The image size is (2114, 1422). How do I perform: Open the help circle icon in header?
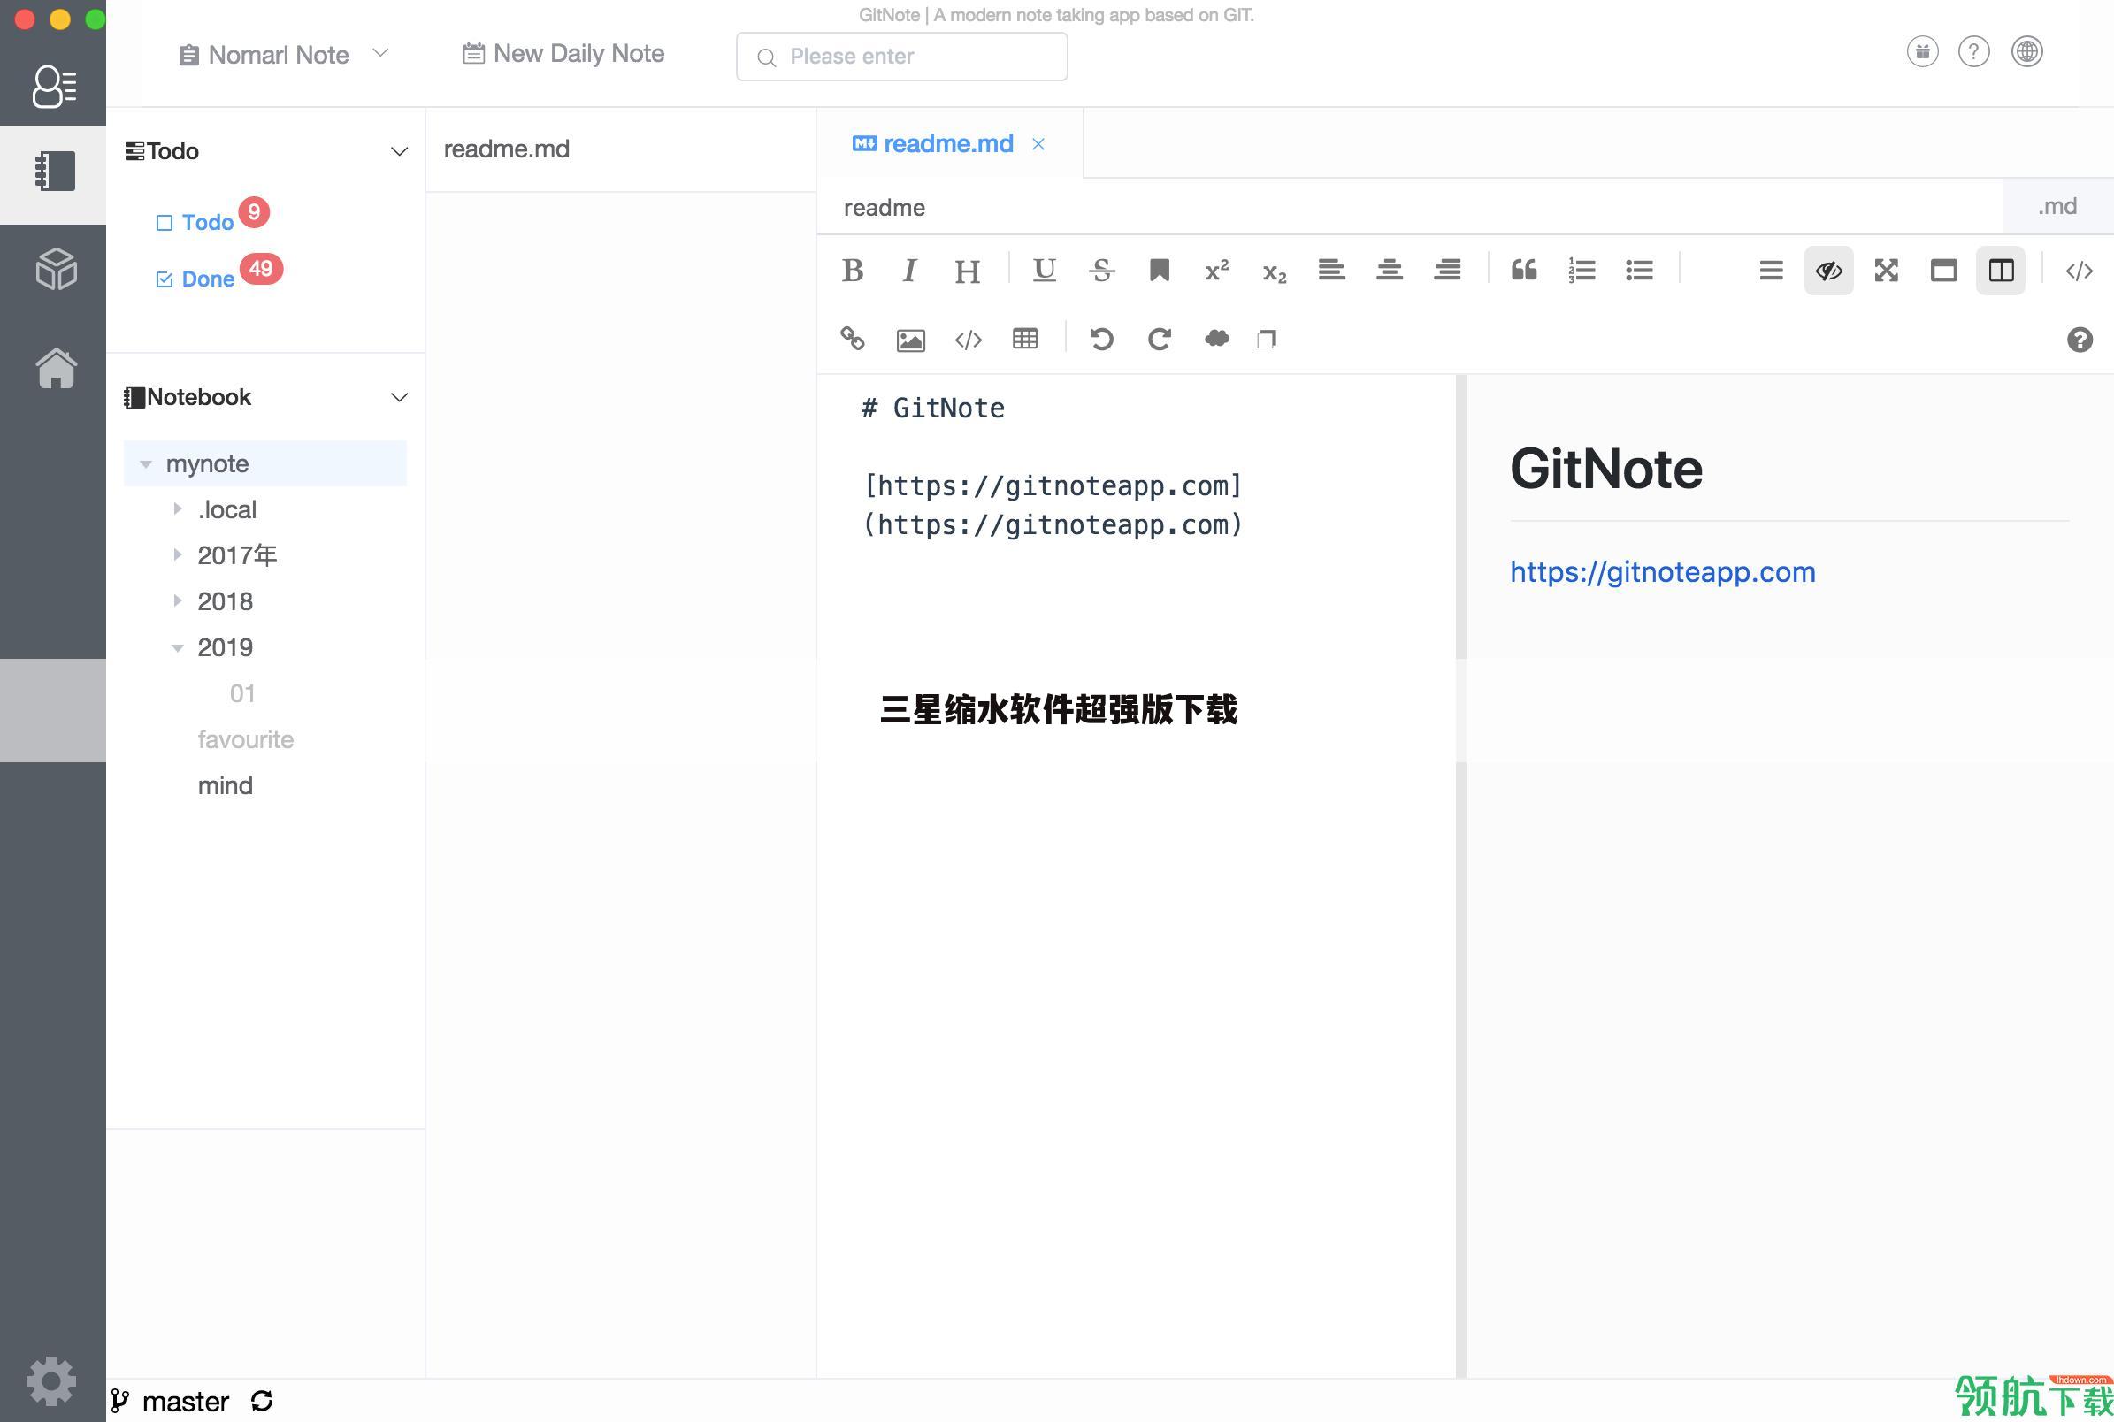tap(1973, 51)
